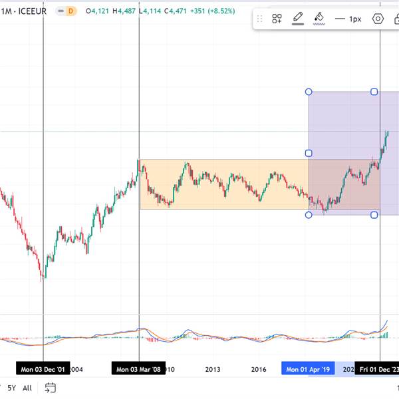Click the 2016 time axis label
This screenshot has width=399, height=399.
(259, 369)
